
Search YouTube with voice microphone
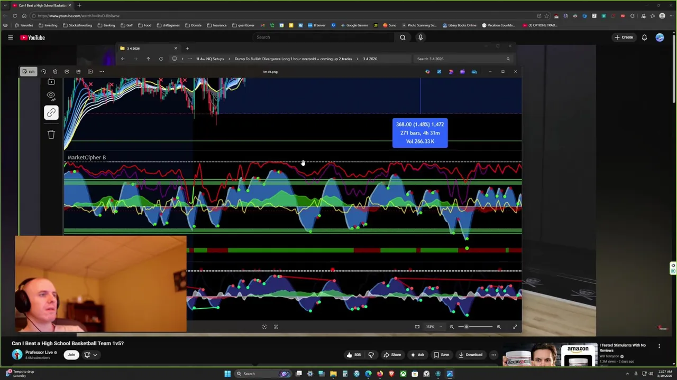coord(420,37)
